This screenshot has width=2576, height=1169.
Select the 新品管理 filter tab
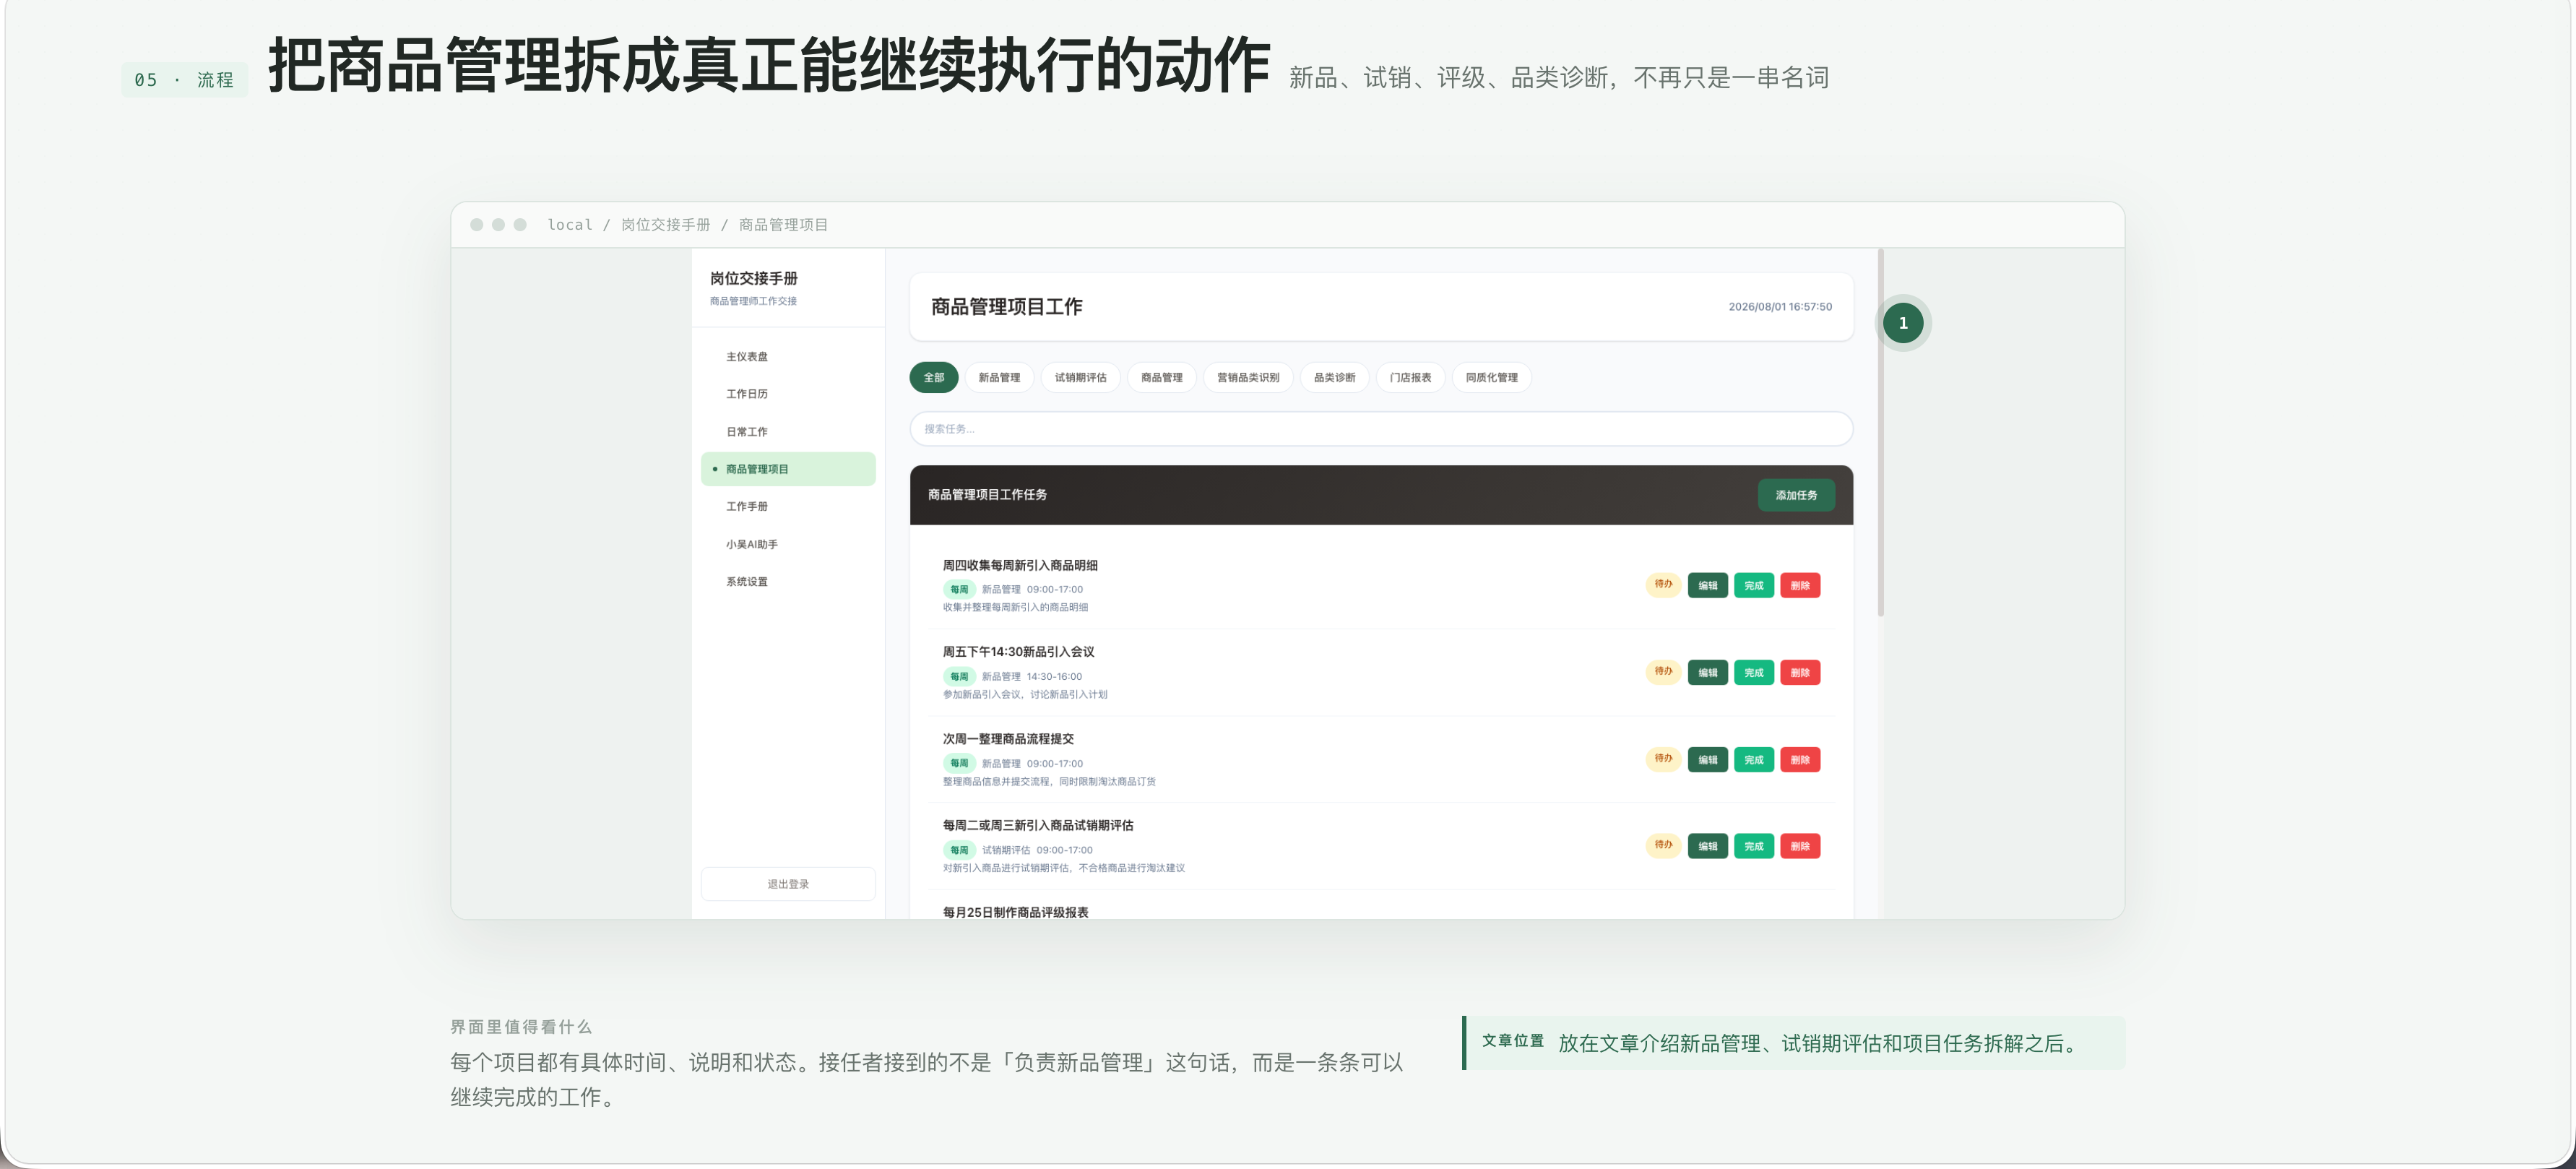tap(999, 377)
